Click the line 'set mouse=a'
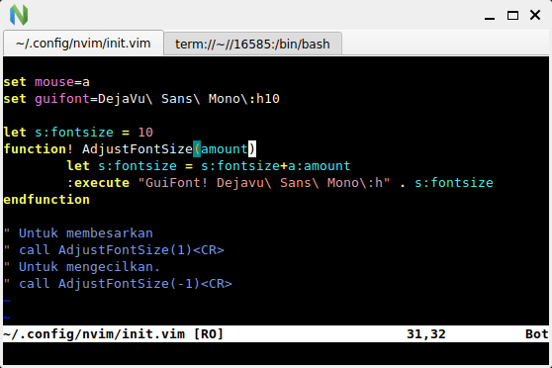The height and width of the screenshot is (368, 552). point(46,82)
